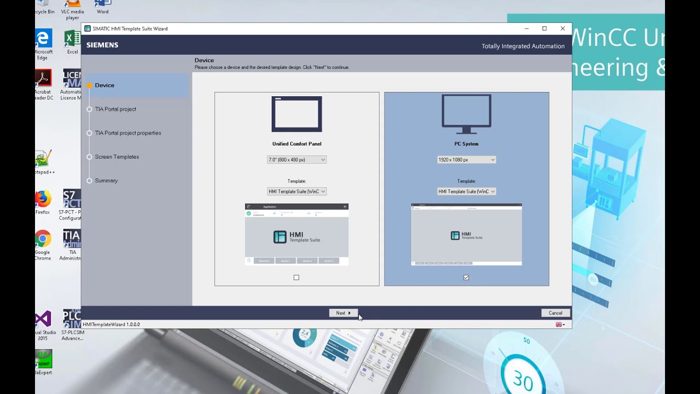The width and height of the screenshot is (700, 394).
Task: Click the PC System template preview
Action: pos(466,234)
